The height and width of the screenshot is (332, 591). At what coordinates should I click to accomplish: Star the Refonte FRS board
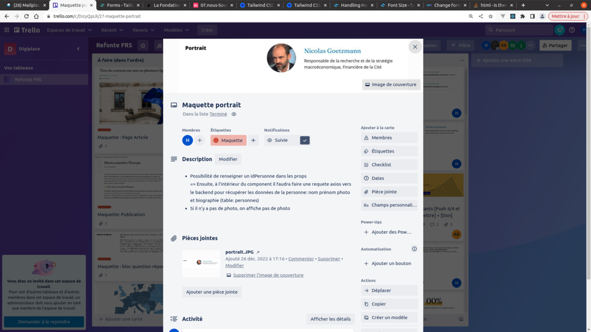pyautogui.click(x=143, y=45)
